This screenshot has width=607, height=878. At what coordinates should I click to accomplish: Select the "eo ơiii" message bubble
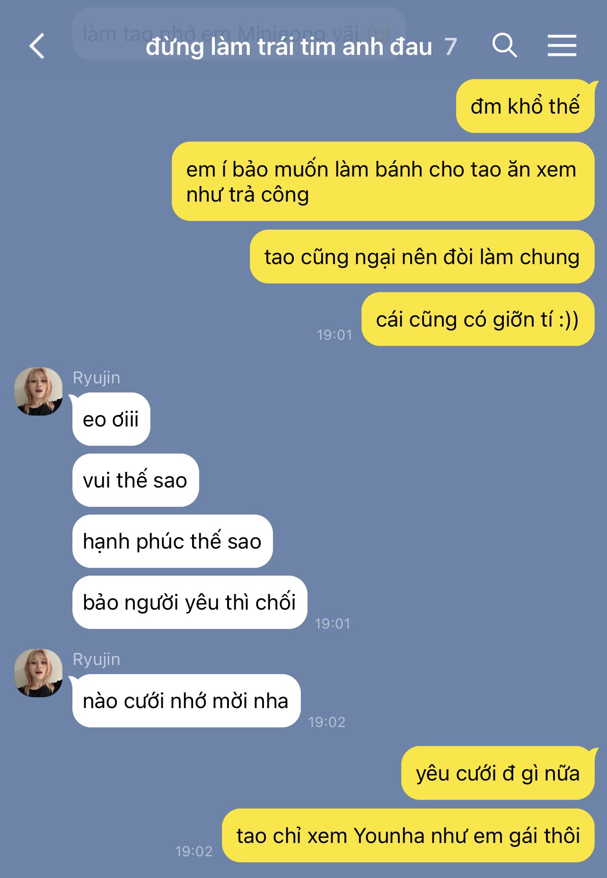(x=111, y=419)
